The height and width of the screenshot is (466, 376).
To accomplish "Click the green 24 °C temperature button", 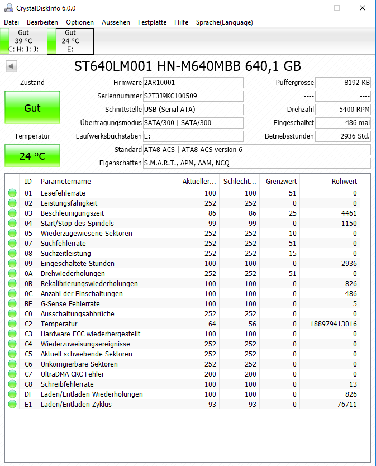I will tap(32, 155).
